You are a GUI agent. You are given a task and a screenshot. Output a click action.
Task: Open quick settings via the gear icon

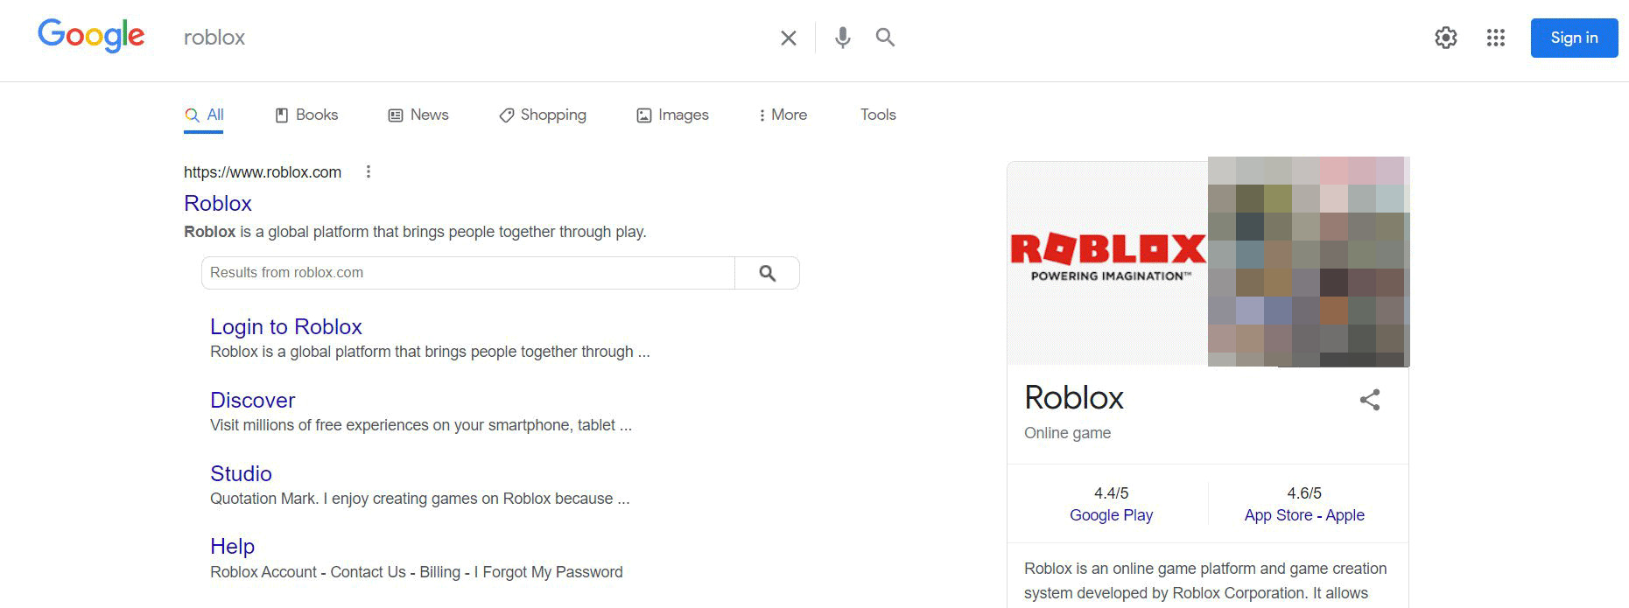point(1445,38)
